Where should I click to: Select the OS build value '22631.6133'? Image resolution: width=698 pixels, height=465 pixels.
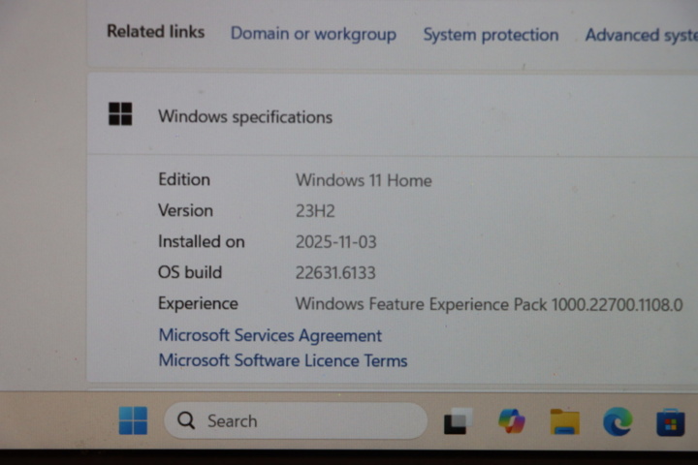point(335,273)
